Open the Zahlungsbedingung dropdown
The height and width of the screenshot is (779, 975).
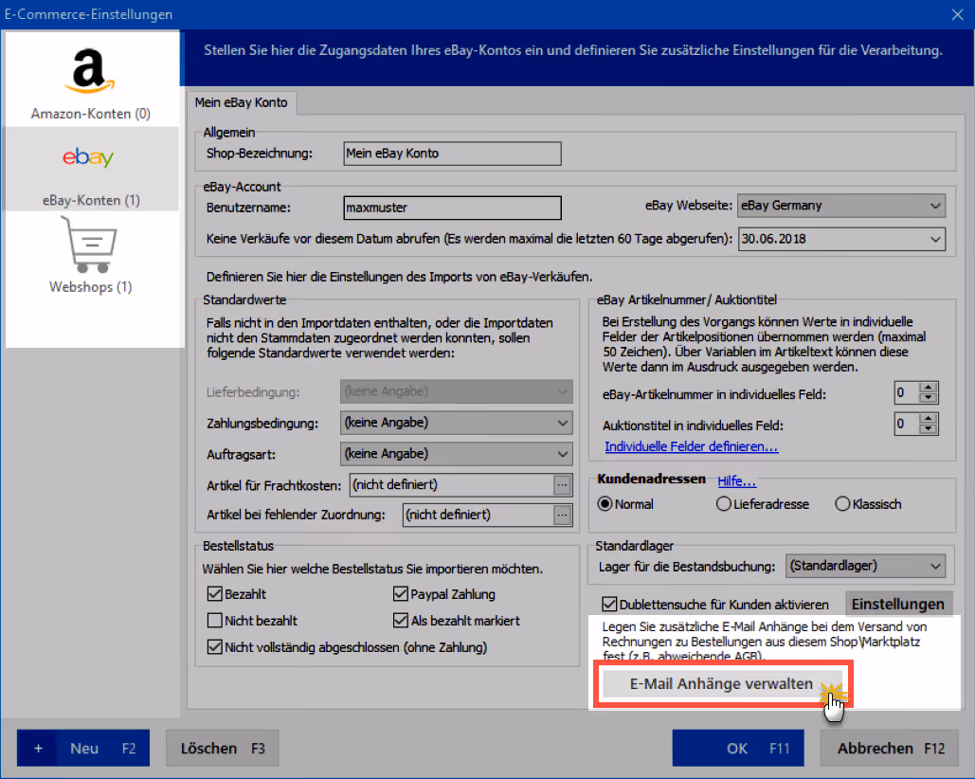[456, 423]
